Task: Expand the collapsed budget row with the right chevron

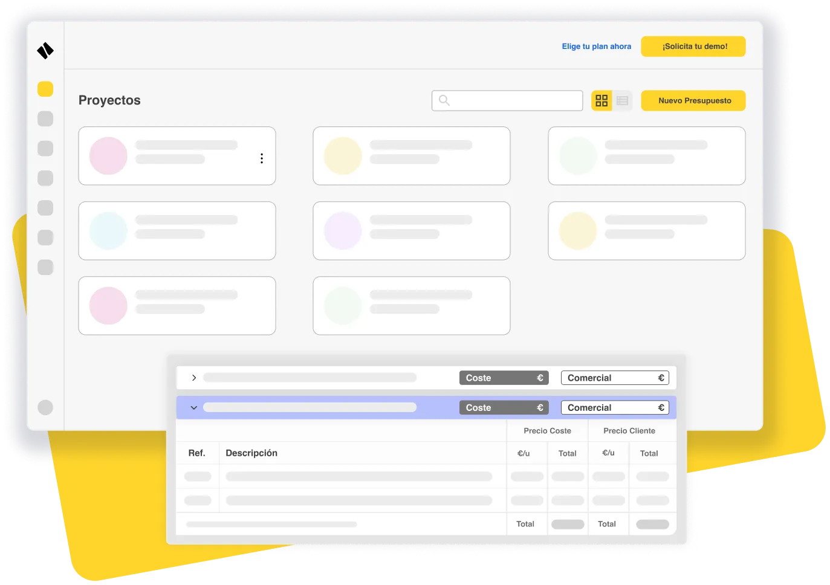Action: [x=194, y=378]
